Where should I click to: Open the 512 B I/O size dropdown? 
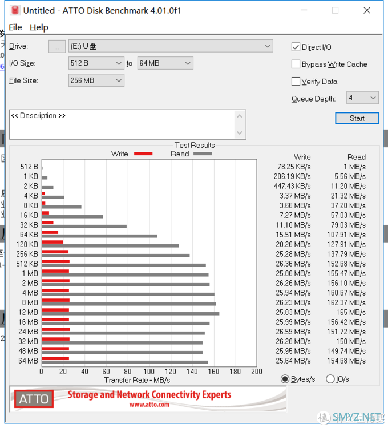[x=96, y=63]
